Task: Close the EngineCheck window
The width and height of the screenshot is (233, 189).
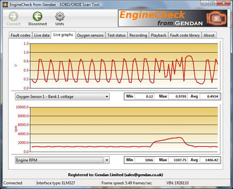Action: (224, 3)
